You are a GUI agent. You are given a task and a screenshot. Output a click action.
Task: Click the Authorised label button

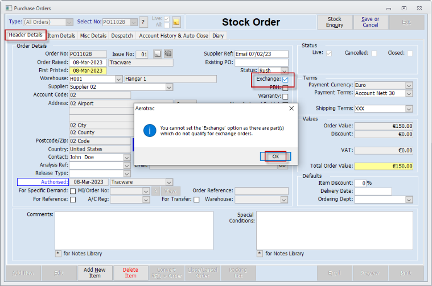pos(43,182)
